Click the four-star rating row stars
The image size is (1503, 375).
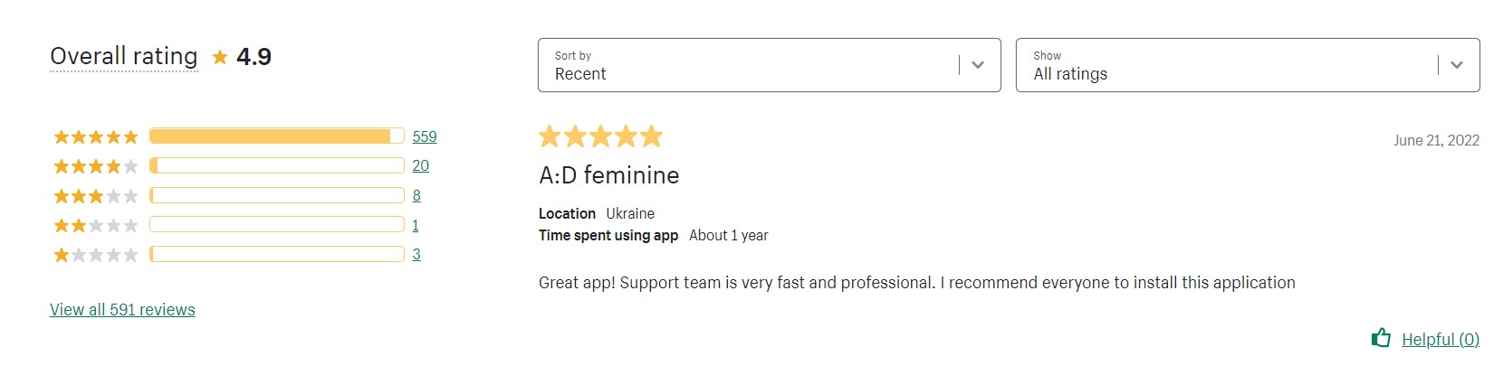[x=96, y=166]
